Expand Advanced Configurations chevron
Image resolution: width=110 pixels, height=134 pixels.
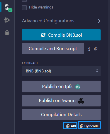pyautogui.click(x=99, y=21)
